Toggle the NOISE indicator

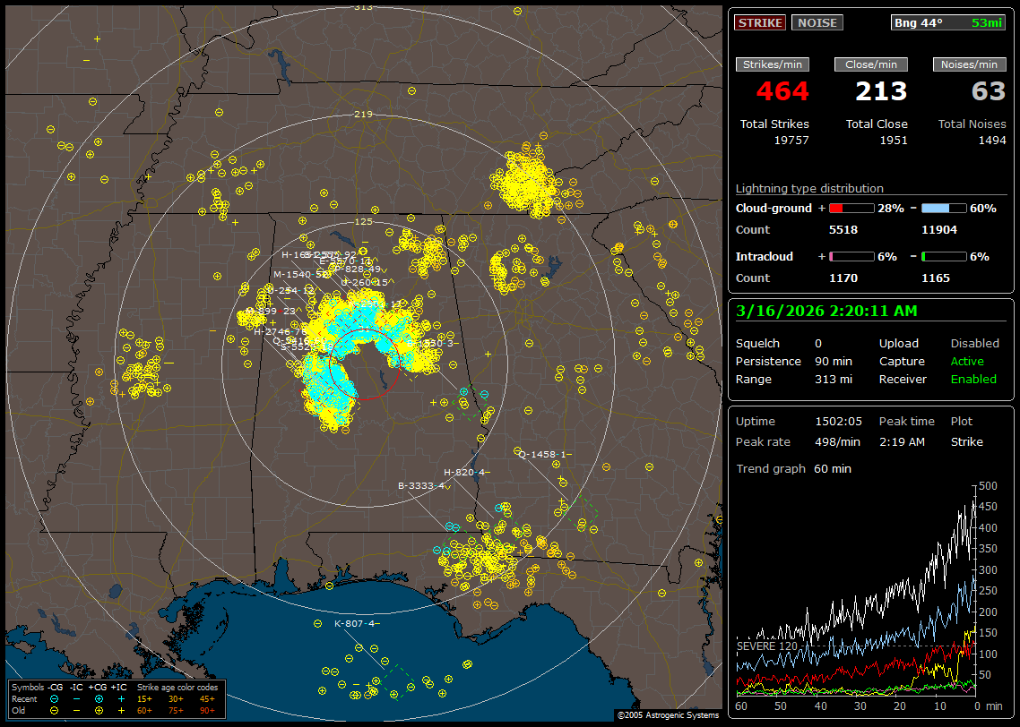pos(817,23)
